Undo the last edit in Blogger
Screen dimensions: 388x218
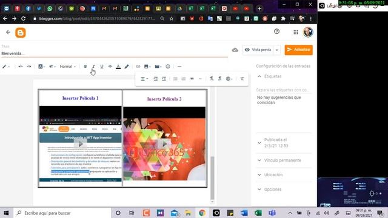[x=21, y=67]
